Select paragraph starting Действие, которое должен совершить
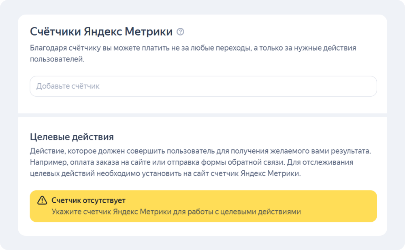Image resolution: width=405 pixels, height=250 pixels. click(200, 162)
